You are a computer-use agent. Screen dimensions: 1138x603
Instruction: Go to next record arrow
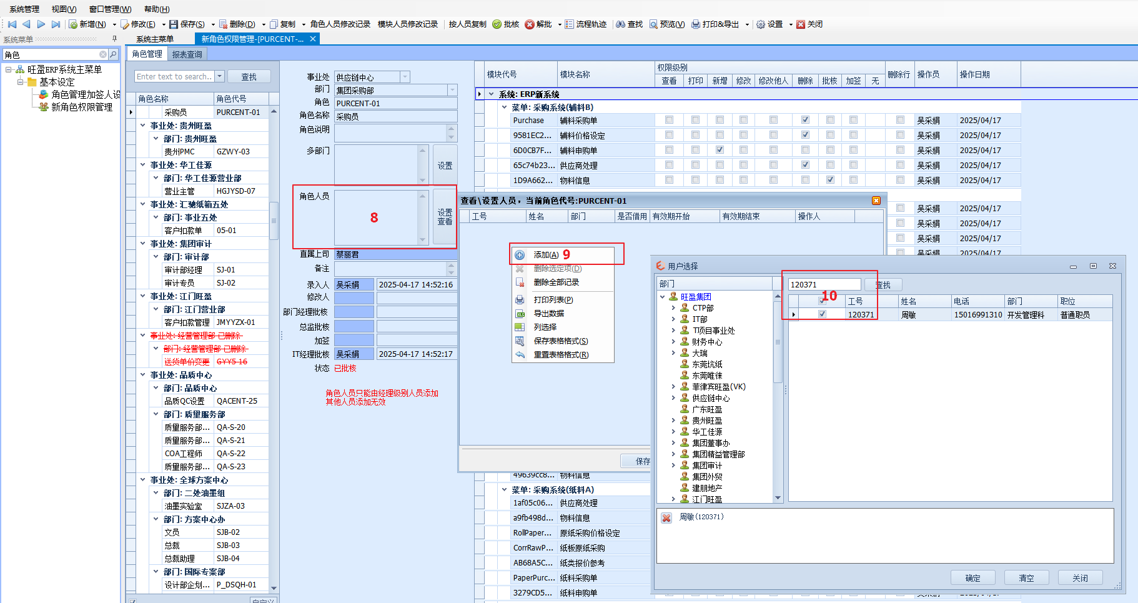[41, 24]
